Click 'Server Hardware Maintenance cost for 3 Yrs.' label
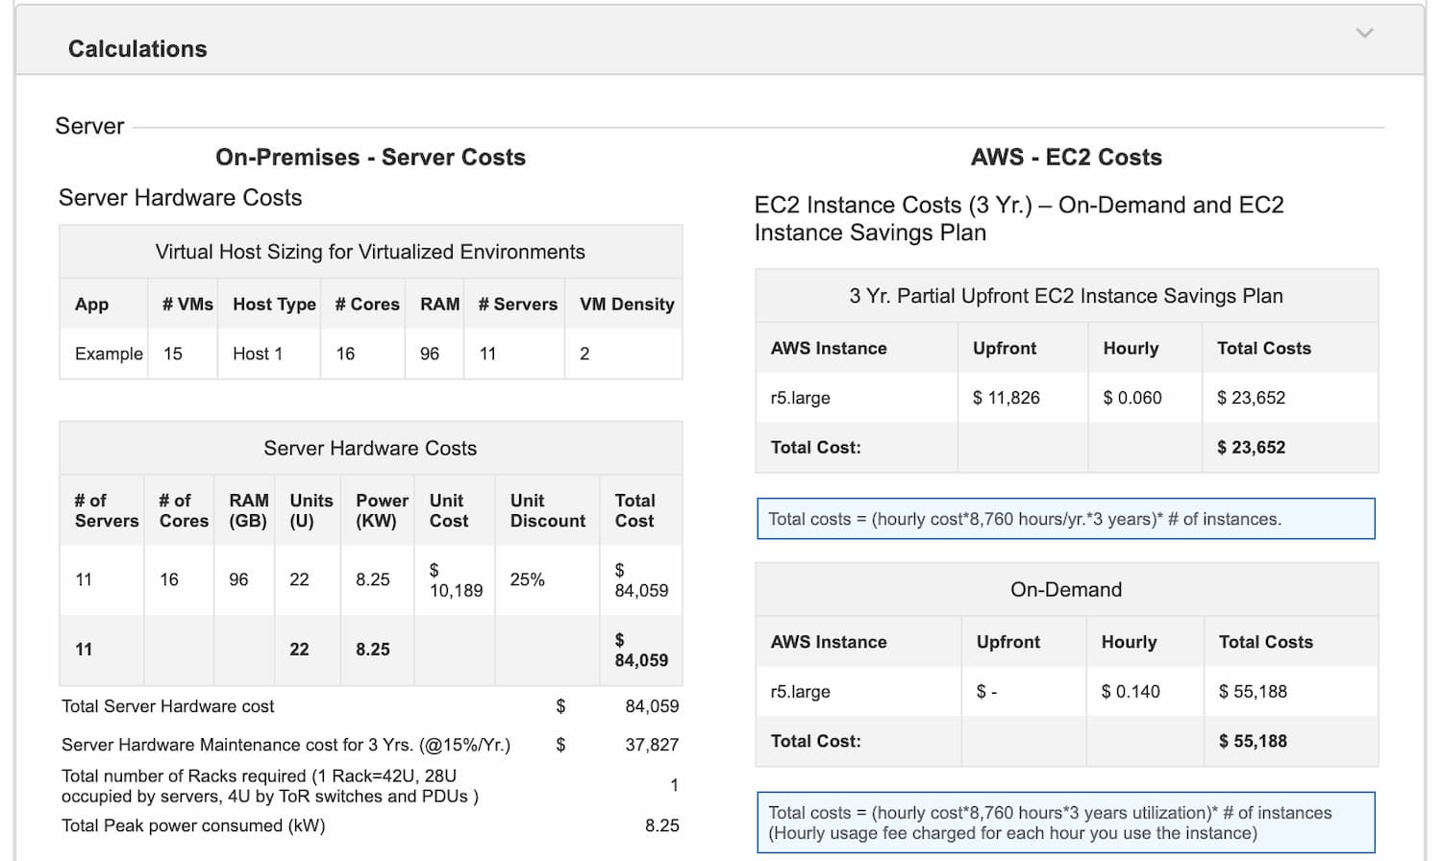This screenshot has height=861, width=1442. click(x=286, y=745)
